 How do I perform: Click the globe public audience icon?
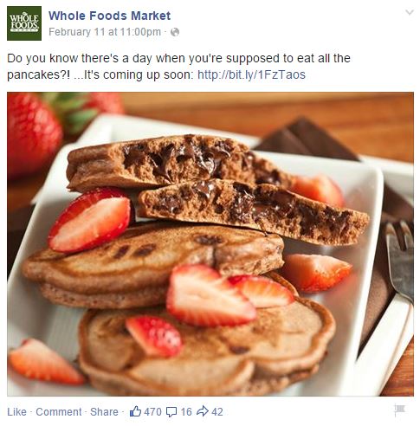point(175,32)
